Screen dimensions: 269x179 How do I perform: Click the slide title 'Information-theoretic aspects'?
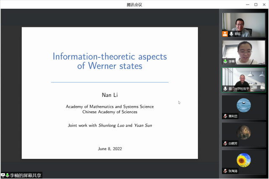tap(110, 57)
